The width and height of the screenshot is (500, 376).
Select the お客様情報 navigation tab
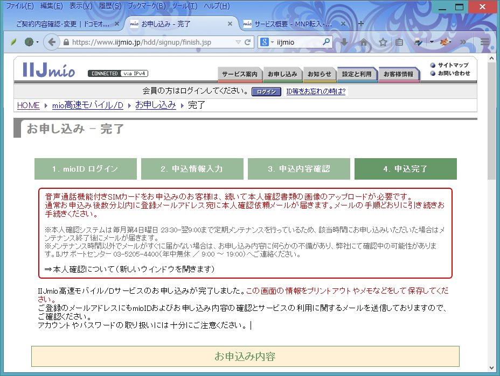click(x=398, y=74)
